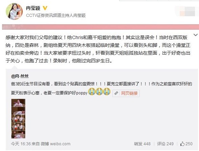Open 冉莹颖's profile avatar
Screen dimensions: 199x151
(14, 11)
